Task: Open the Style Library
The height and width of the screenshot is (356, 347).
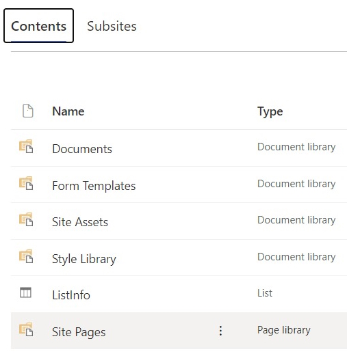Action: (84, 259)
